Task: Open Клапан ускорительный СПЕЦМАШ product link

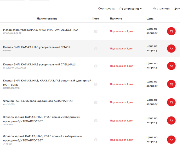Action: point(39,64)
